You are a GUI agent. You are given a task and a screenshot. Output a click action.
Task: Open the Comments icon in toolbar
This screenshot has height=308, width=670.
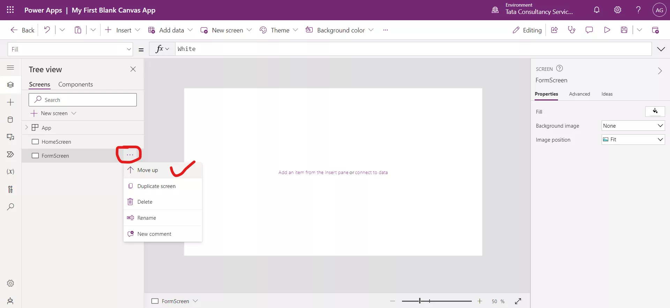click(x=589, y=30)
